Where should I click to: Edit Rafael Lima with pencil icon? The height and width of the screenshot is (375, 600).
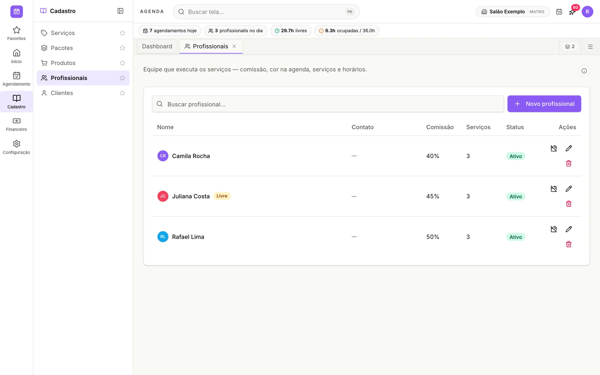[568, 229]
